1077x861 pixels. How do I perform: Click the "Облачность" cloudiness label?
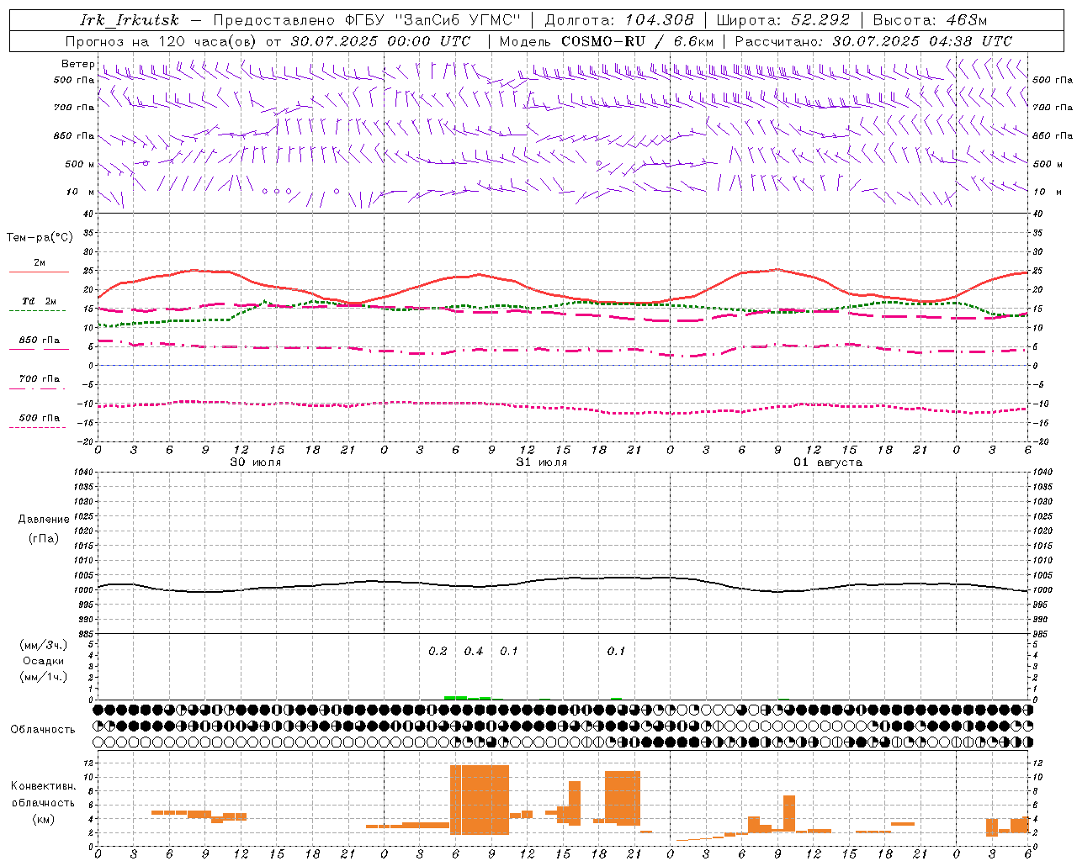pyautogui.click(x=43, y=729)
